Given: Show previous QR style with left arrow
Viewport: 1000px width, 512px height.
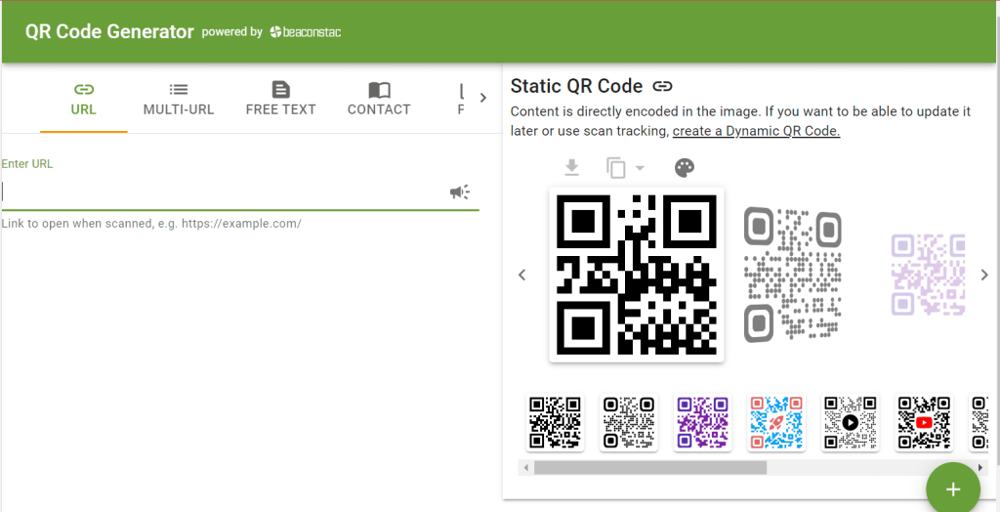Looking at the screenshot, I should (521, 275).
